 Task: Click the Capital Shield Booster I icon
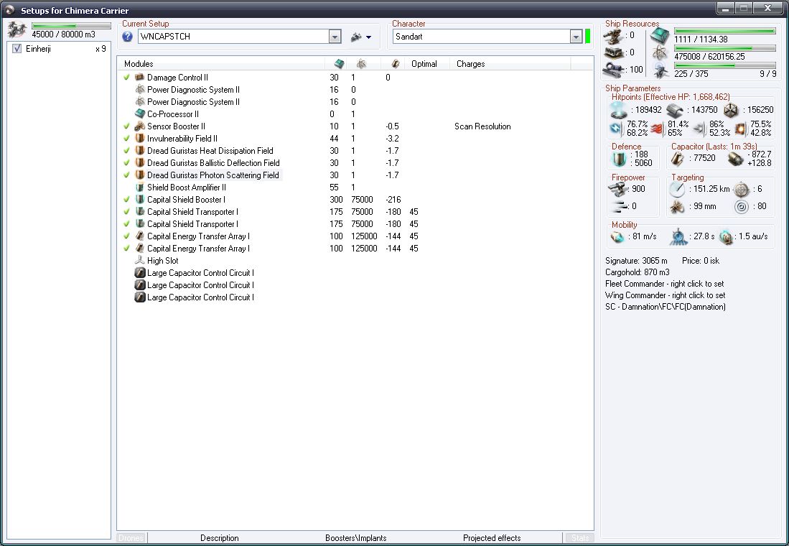pyautogui.click(x=140, y=200)
